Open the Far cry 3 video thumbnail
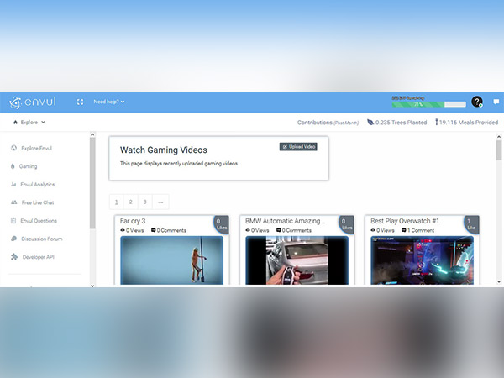The width and height of the screenshot is (504, 378). point(171,260)
